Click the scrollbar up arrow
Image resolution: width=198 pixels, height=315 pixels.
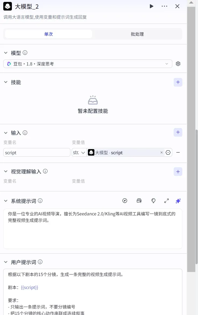click(191, 3)
